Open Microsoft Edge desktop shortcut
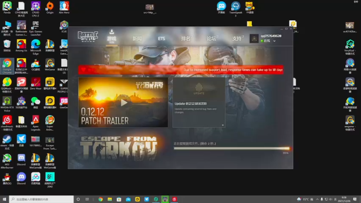Screen dimensions: 361x203 tap(36, 47)
